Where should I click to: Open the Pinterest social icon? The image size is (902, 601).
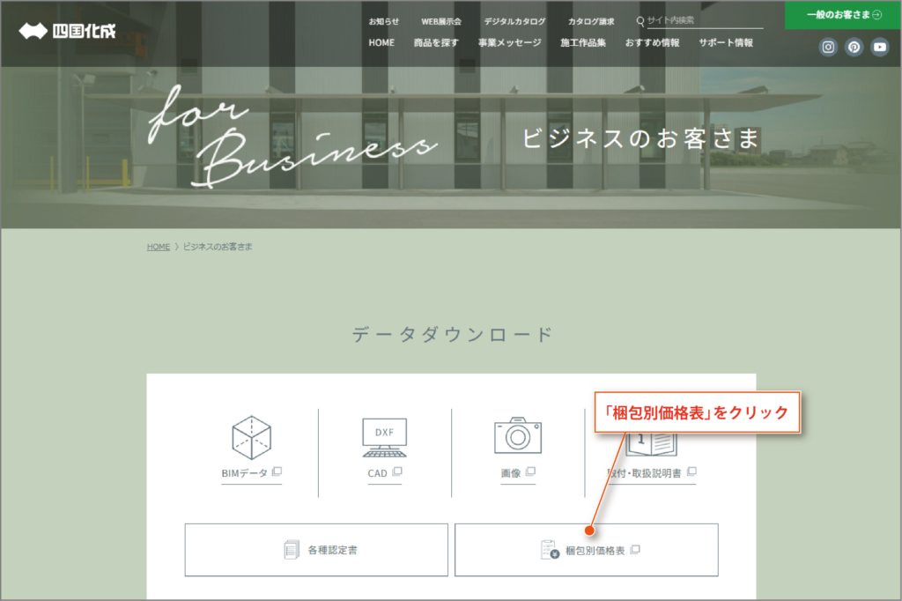[x=854, y=48]
